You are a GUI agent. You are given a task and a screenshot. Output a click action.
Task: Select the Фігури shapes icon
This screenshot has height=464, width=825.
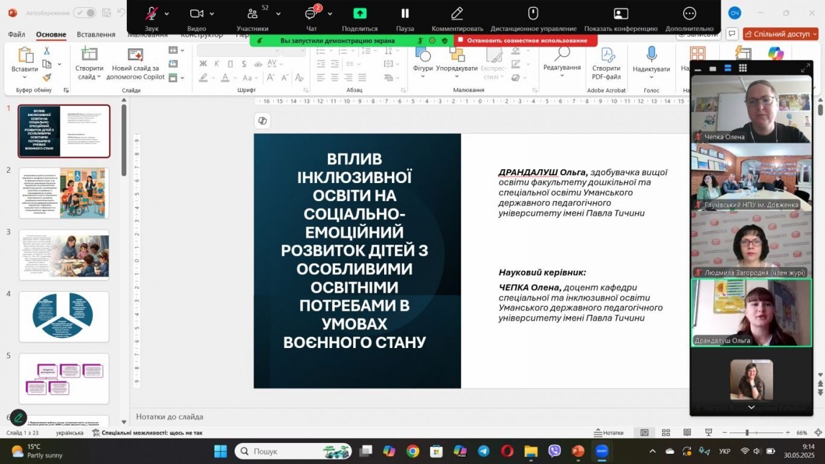423,54
